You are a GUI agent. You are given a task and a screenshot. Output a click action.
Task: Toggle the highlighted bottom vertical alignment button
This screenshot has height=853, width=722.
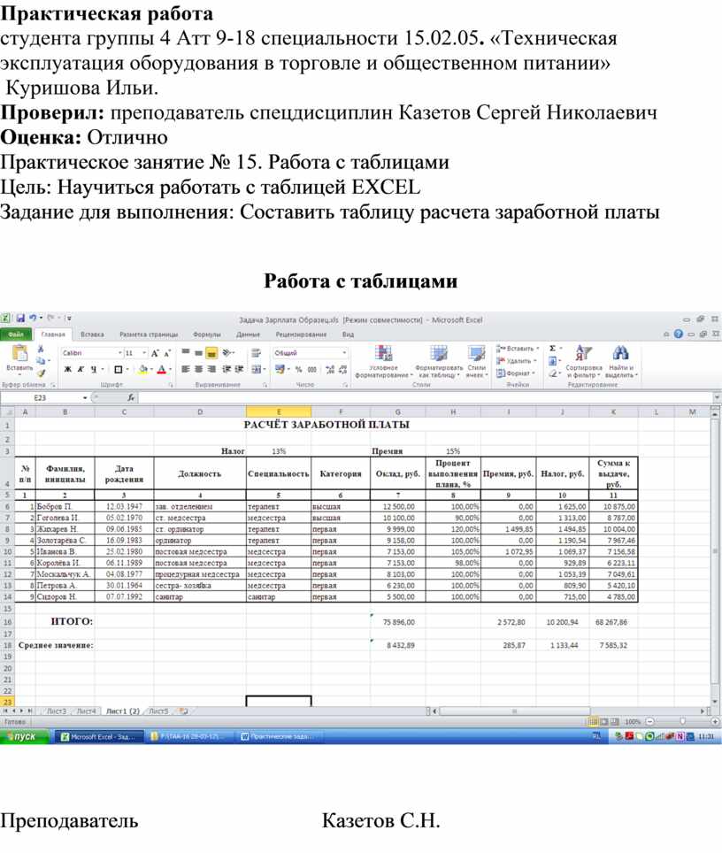[211, 352]
